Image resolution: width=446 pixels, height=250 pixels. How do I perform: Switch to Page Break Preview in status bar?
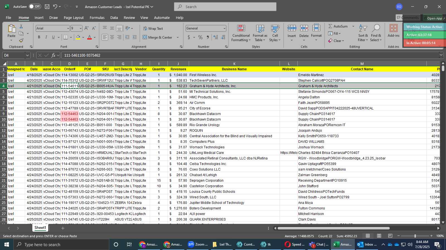pyautogui.click(x=390, y=236)
